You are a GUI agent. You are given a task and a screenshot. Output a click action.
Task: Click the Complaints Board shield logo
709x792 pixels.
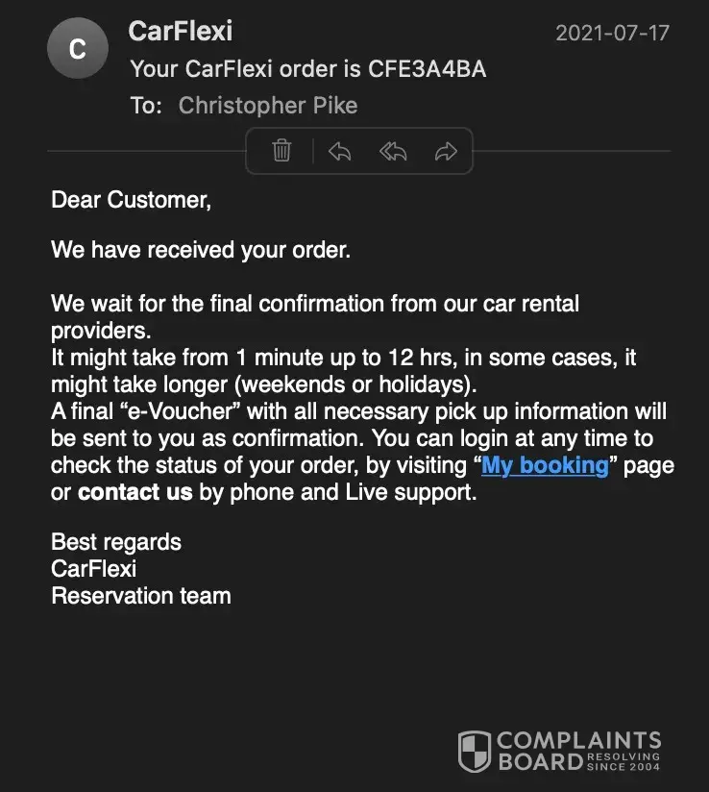click(x=474, y=752)
